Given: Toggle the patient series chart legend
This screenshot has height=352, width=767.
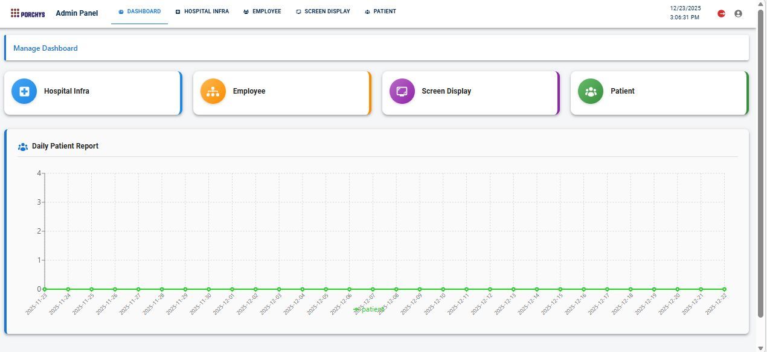Looking at the screenshot, I should [x=368, y=309].
